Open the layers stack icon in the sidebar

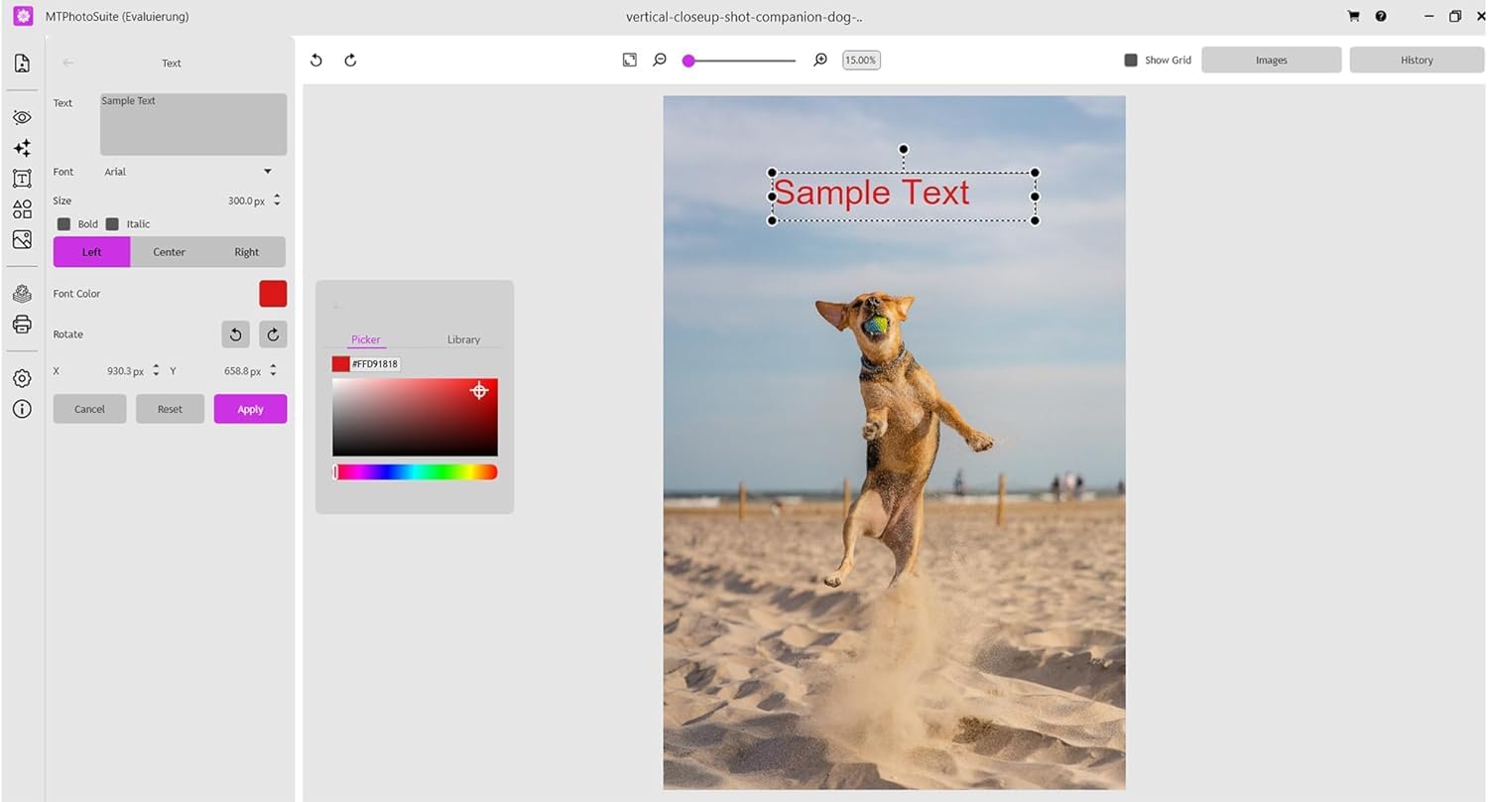click(22, 294)
